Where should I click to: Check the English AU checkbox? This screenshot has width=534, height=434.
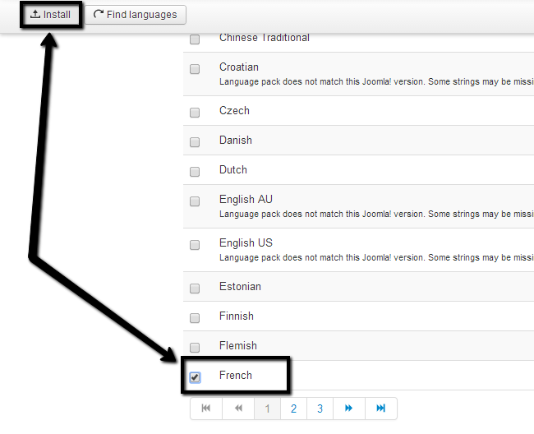[195, 201]
